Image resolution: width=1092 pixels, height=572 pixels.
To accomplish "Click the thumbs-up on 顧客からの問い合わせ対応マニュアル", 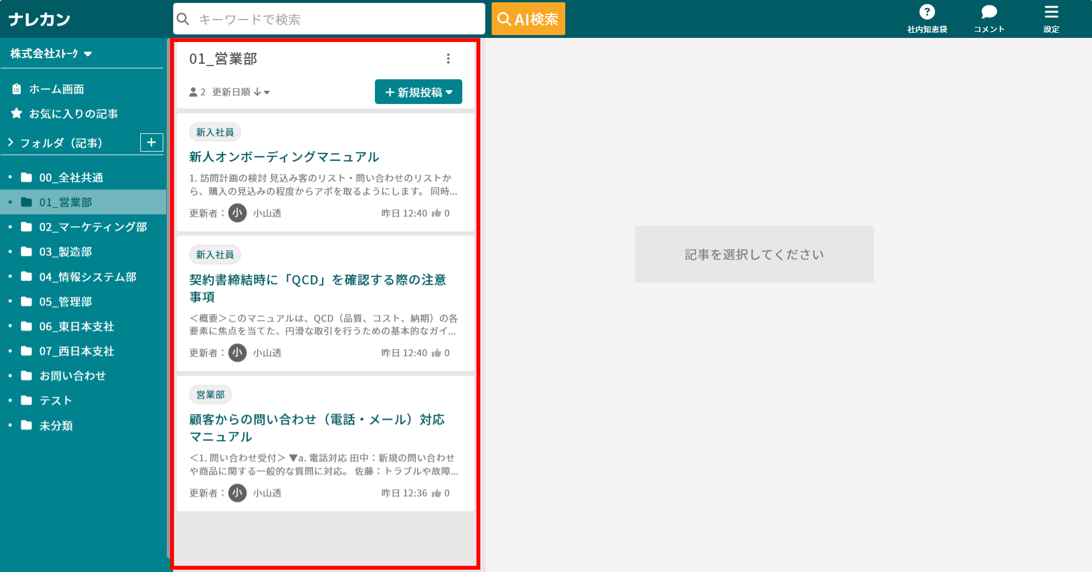I will (x=437, y=493).
